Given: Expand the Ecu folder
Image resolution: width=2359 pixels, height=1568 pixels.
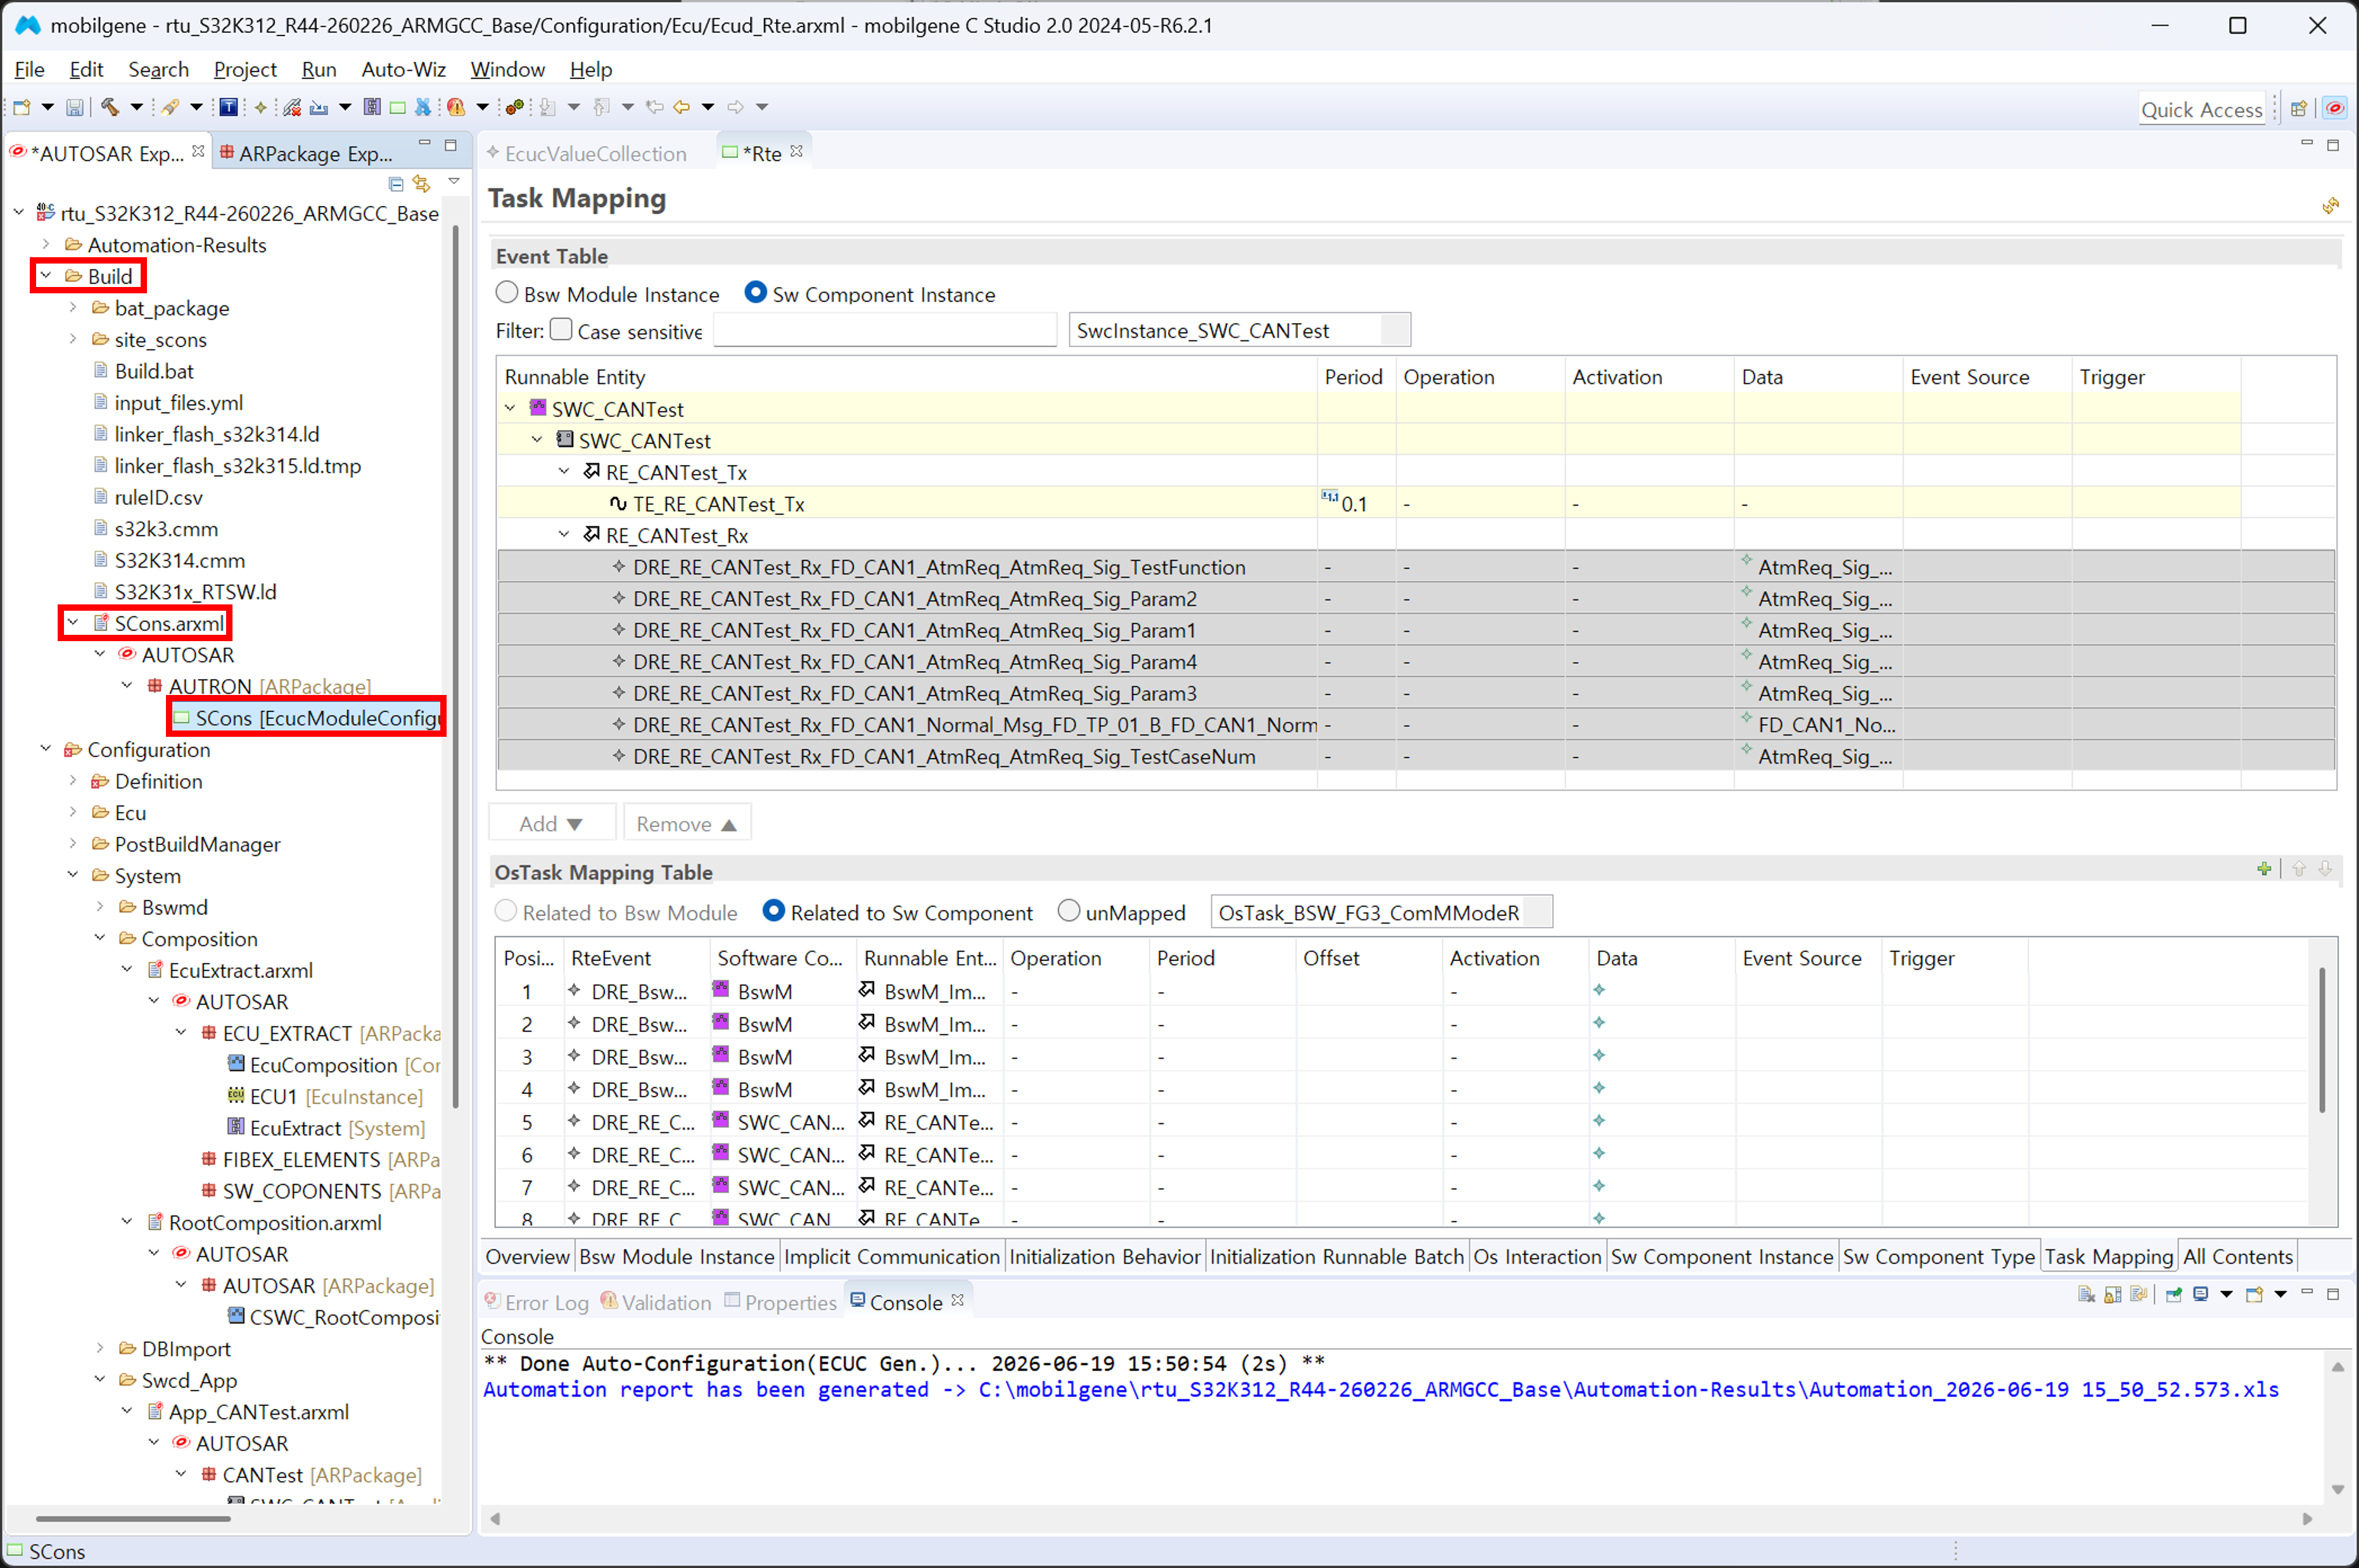Looking at the screenshot, I should pyautogui.click(x=73, y=813).
